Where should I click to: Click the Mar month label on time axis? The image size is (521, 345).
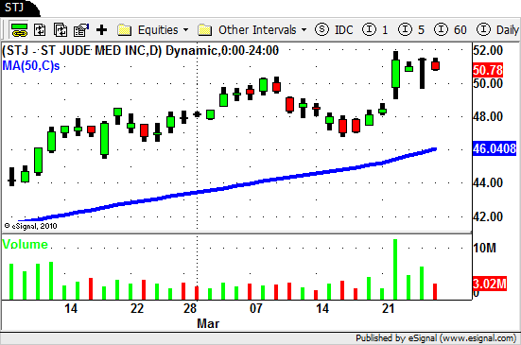pos(208,323)
